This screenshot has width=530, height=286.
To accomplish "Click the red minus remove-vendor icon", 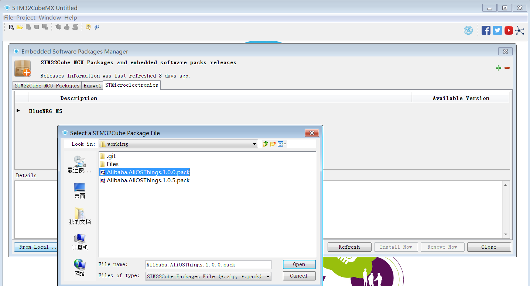I will click(x=507, y=68).
